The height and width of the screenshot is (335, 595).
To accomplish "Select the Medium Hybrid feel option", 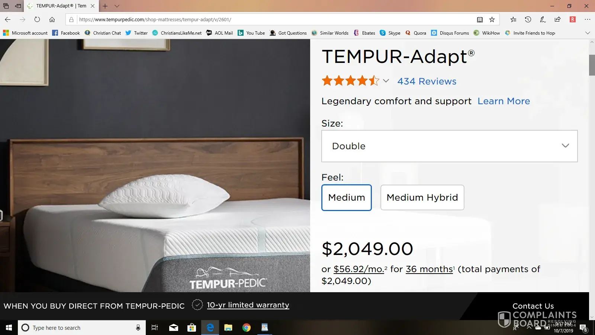I will [x=422, y=198].
